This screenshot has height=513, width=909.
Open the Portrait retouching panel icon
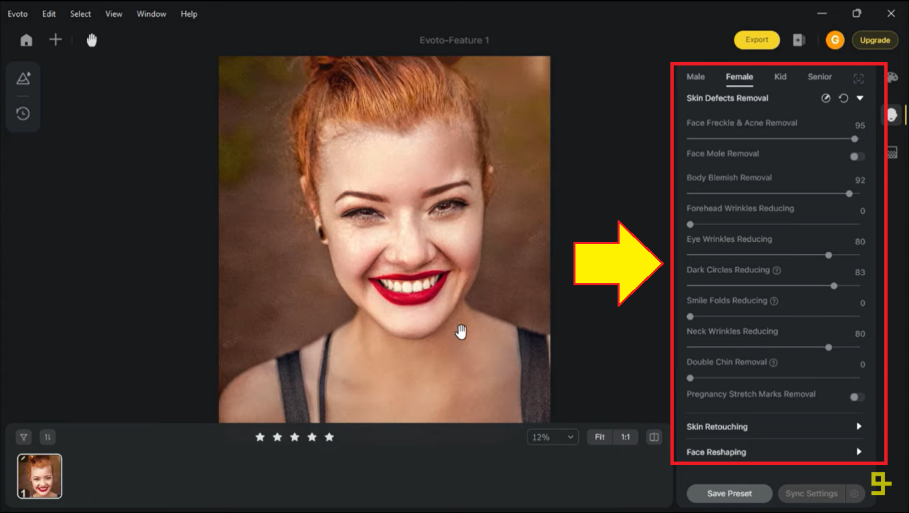click(x=892, y=114)
